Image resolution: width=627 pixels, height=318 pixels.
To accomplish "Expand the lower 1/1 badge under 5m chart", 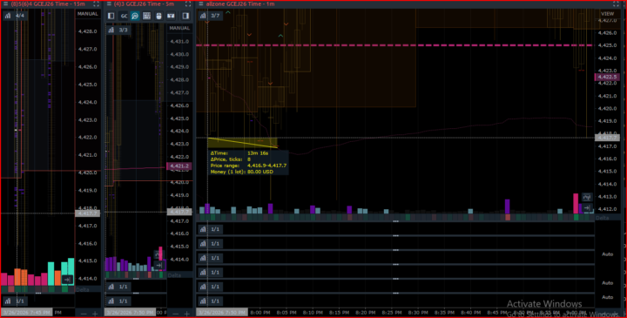I will pyautogui.click(x=118, y=301).
